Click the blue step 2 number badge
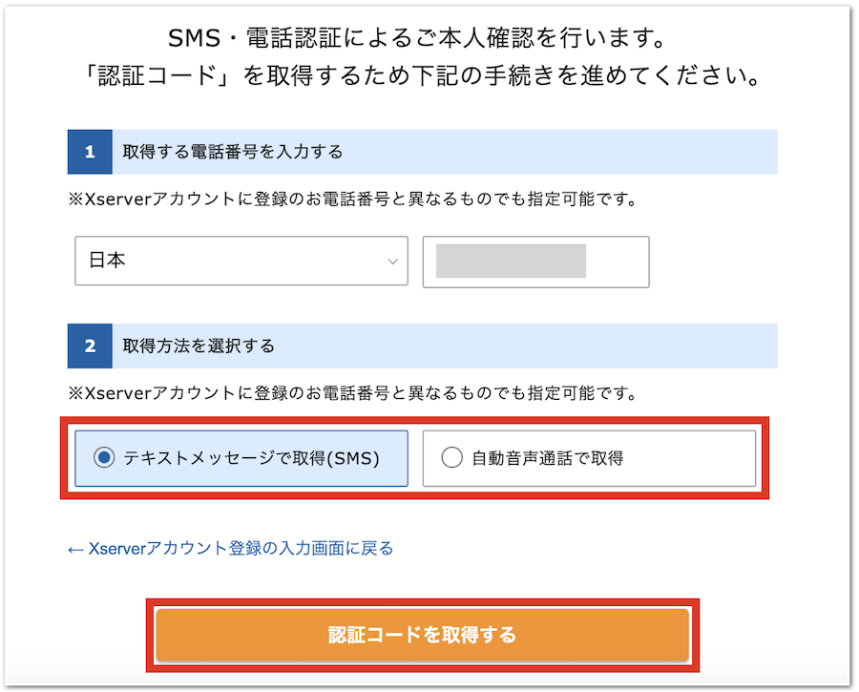This screenshot has width=859, height=692. (x=90, y=346)
